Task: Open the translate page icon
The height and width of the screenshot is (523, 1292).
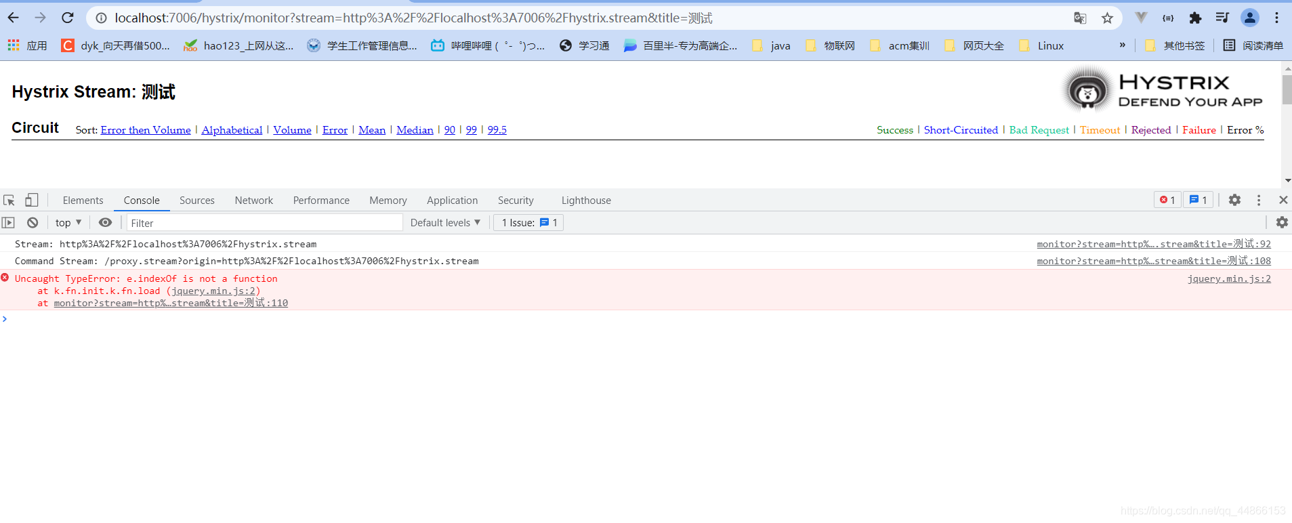Action: pos(1080,18)
